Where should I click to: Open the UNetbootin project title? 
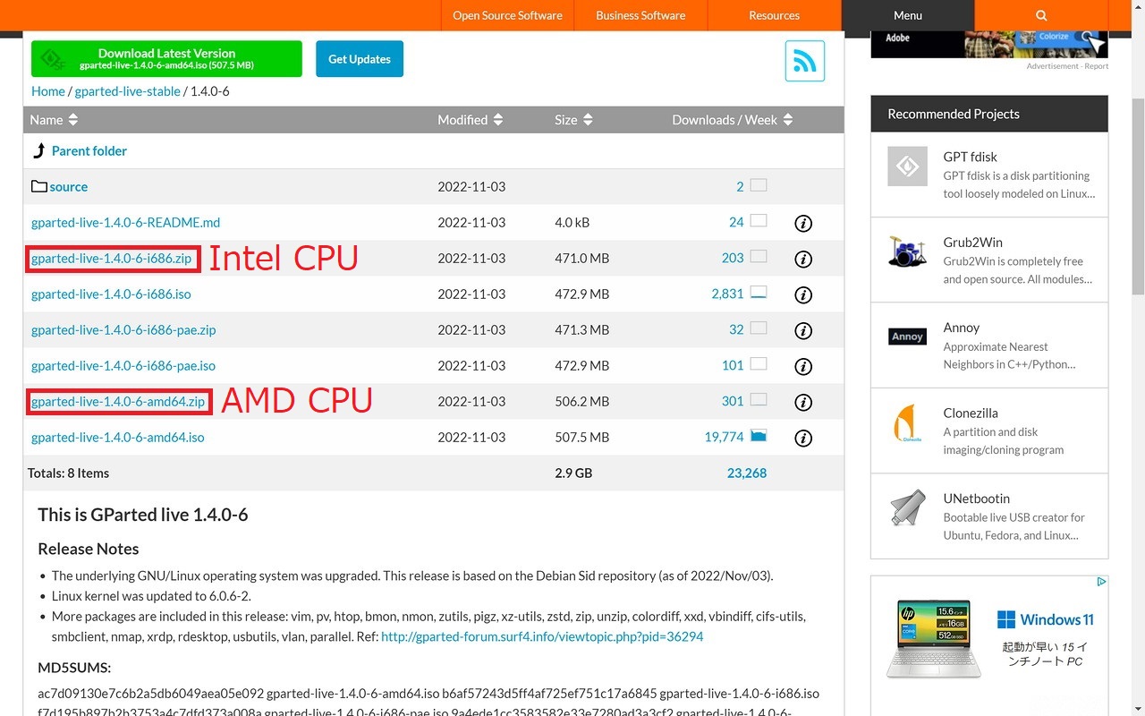pyautogui.click(x=976, y=499)
